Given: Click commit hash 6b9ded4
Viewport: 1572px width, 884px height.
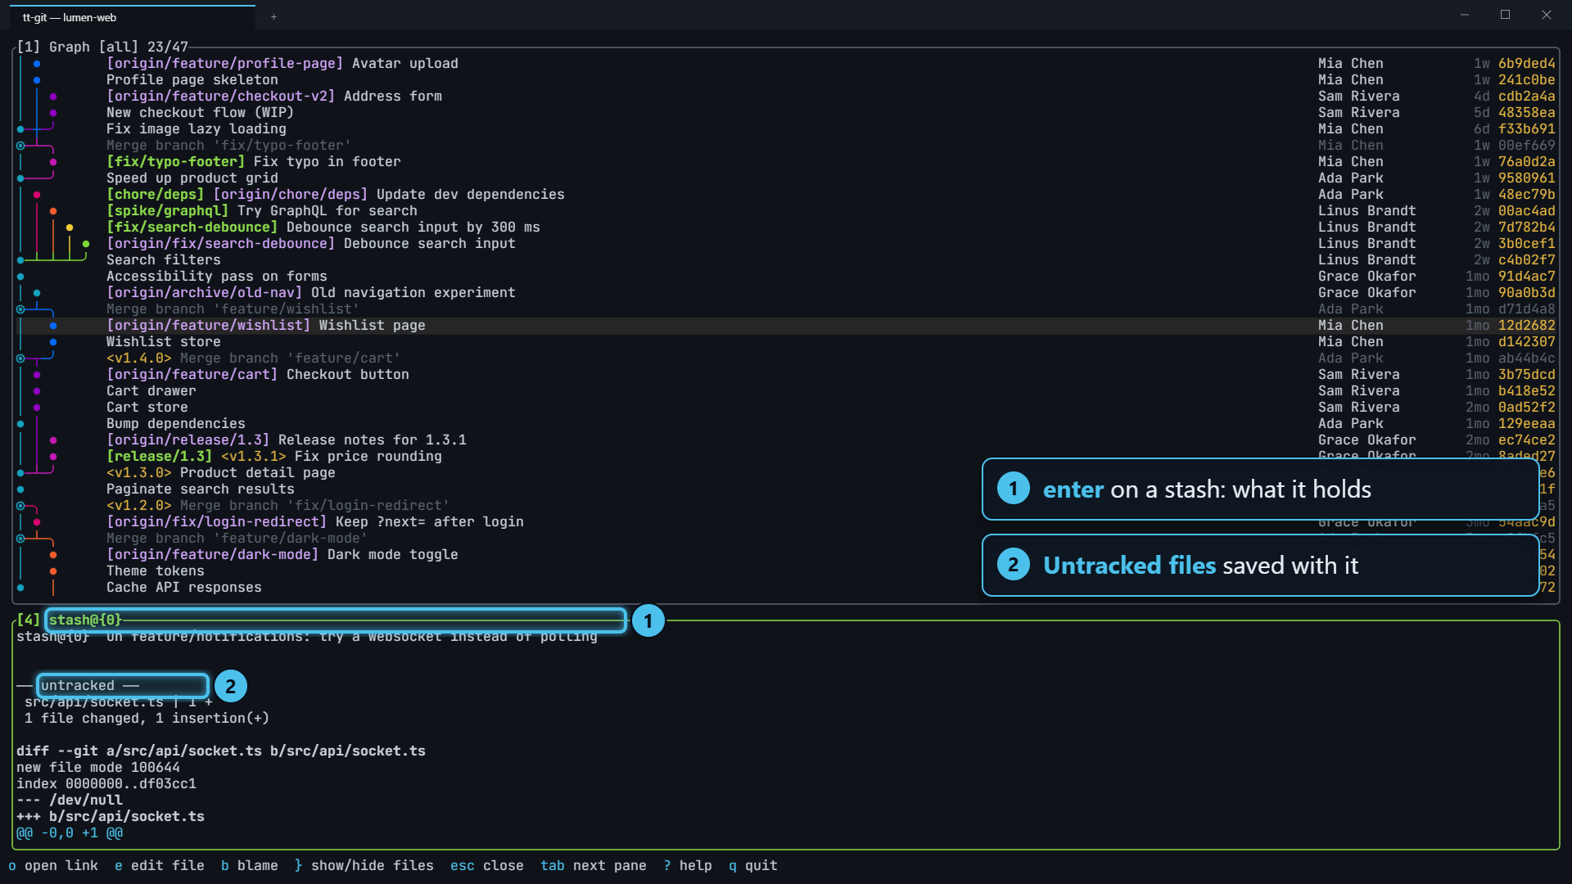Looking at the screenshot, I should coord(1526,63).
